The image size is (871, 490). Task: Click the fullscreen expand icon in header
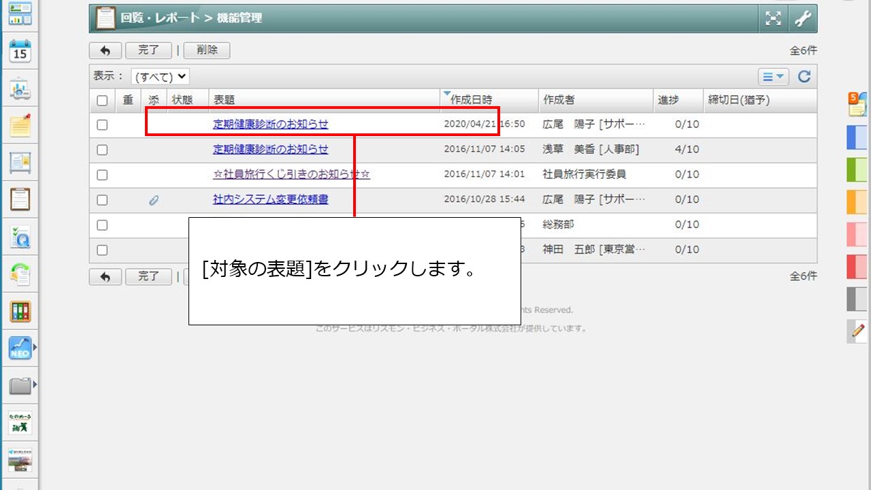[x=773, y=18]
